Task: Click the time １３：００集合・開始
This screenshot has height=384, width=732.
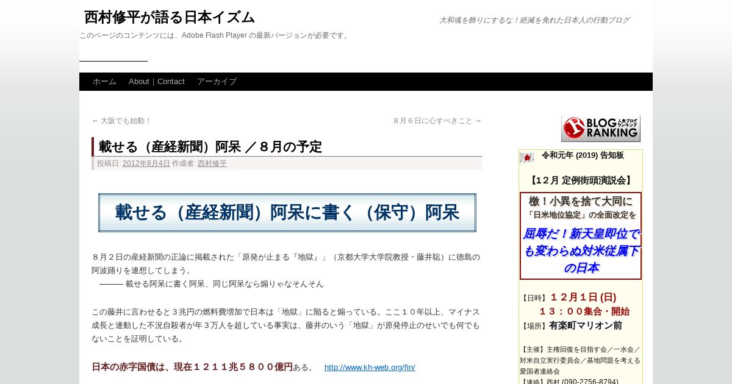Action: click(584, 311)
